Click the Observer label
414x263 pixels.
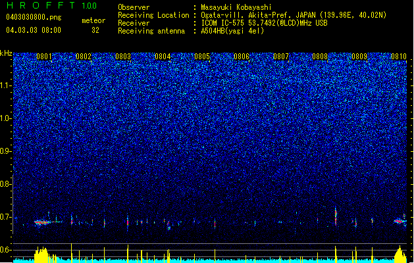(x=134, y=7)
